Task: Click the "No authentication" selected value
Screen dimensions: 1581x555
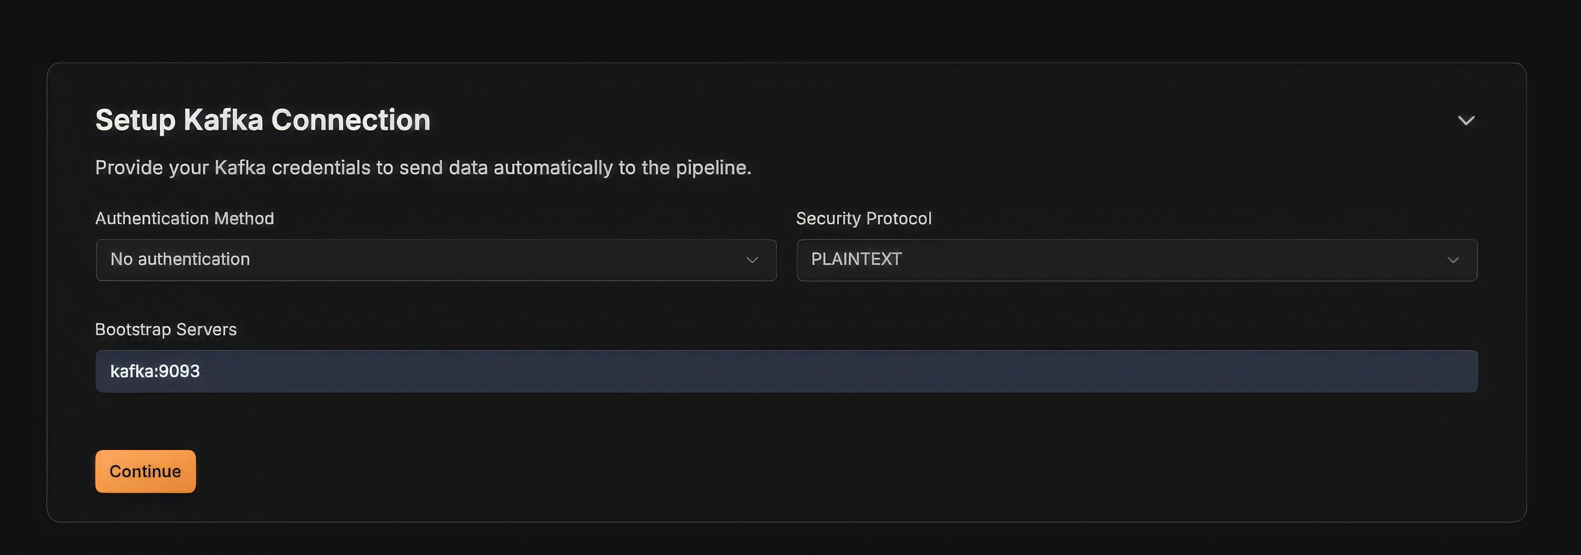Action: pos(180,260)
